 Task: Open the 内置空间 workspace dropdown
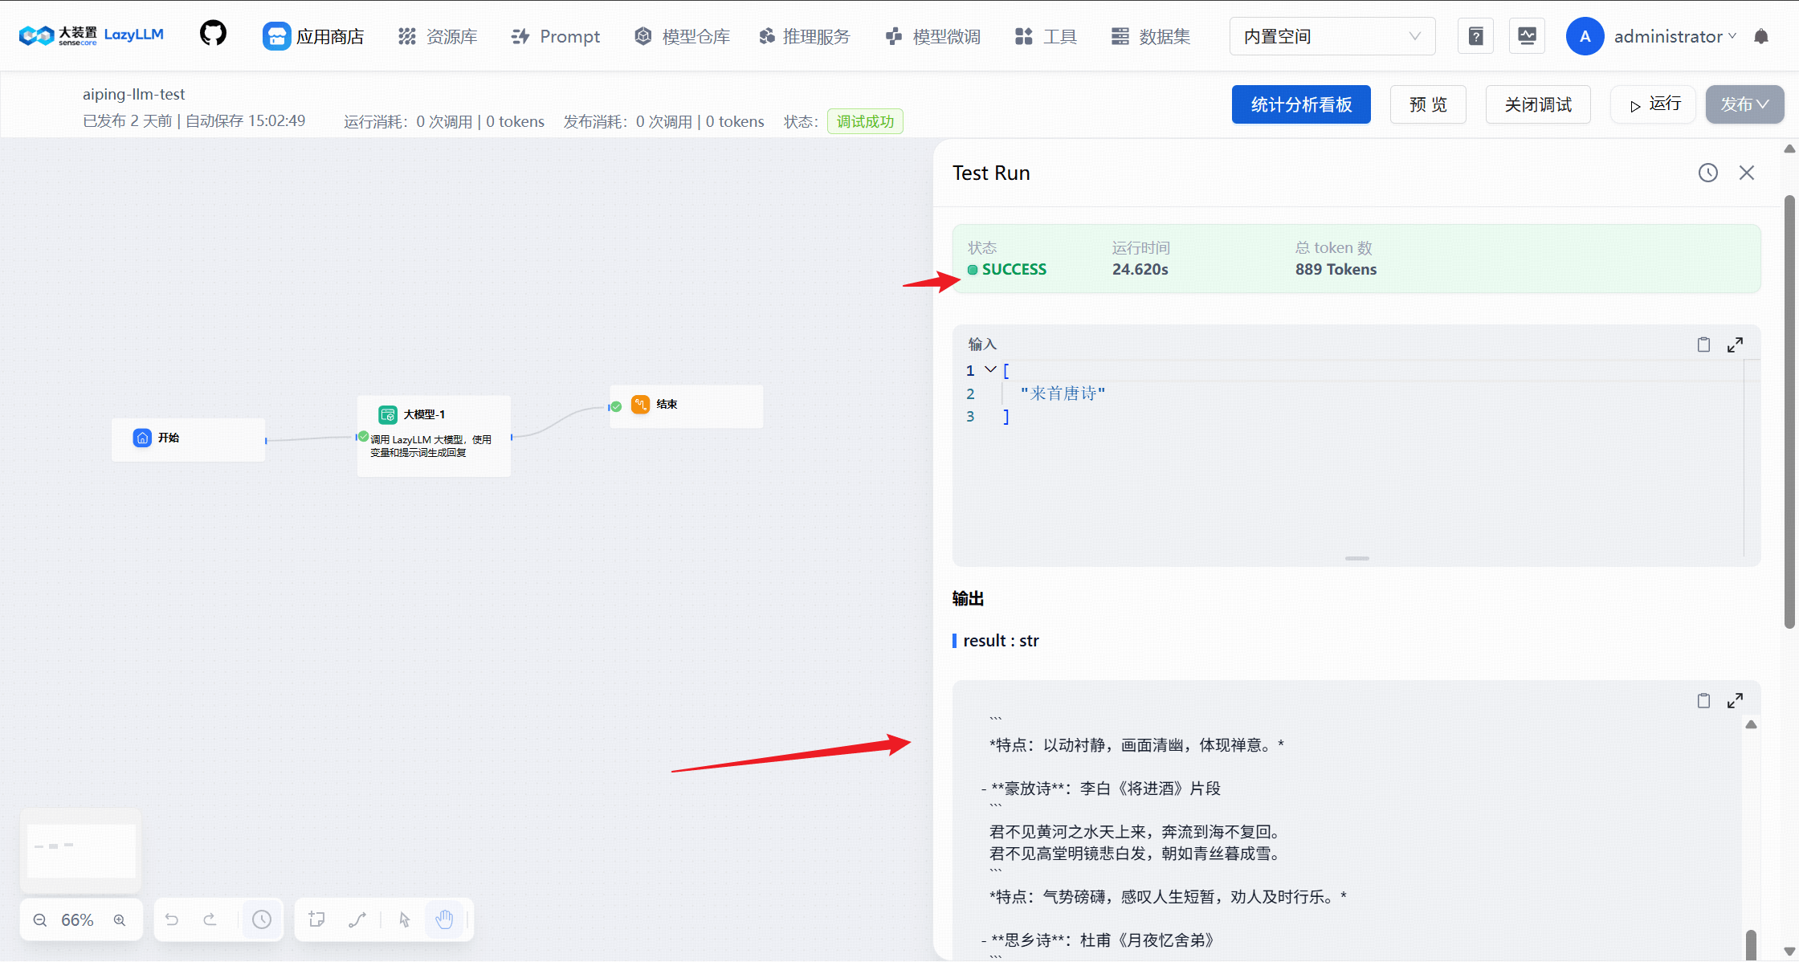1332,36
